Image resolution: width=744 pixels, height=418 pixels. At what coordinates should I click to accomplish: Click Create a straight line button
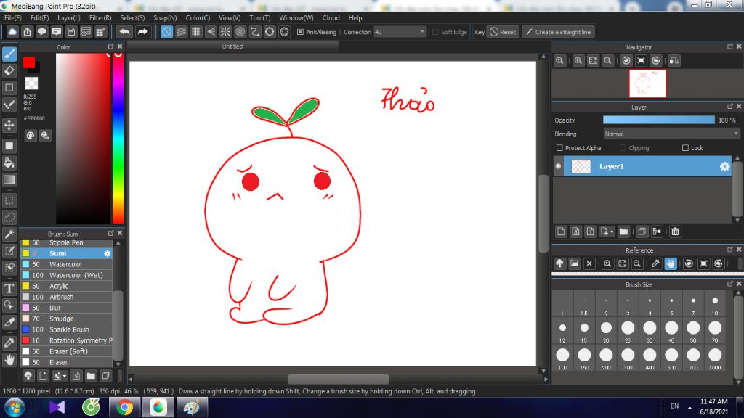[x=559, y=32]
